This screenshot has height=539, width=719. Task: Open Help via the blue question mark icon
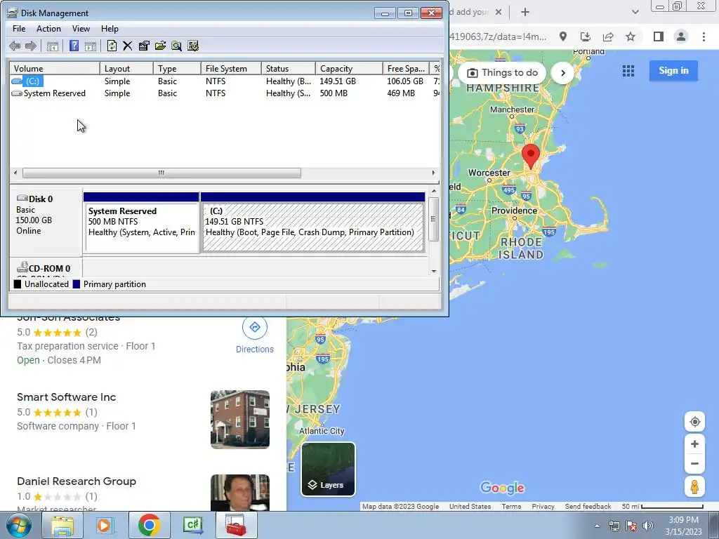74,46
